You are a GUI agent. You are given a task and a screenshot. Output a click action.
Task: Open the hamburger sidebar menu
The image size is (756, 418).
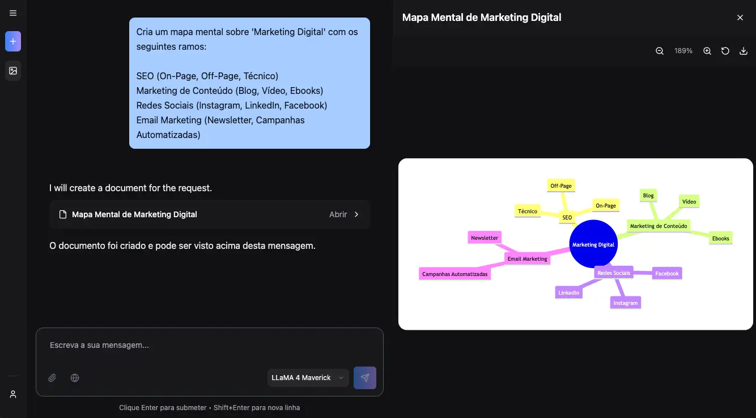(x=13, y=13)
